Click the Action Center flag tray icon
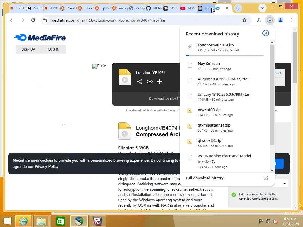 pyautogui.click(x=260, y=221)
